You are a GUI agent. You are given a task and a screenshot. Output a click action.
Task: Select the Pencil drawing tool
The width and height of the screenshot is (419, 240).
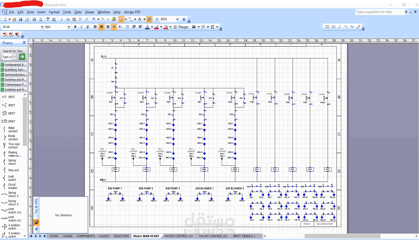358,27
